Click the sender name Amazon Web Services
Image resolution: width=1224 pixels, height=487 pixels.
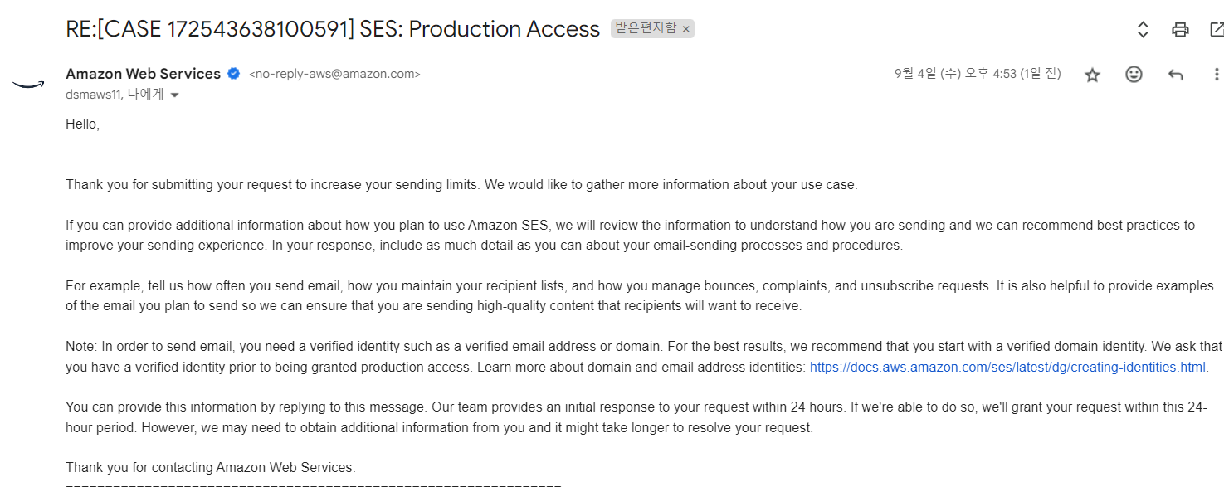(x=143, y=74)
